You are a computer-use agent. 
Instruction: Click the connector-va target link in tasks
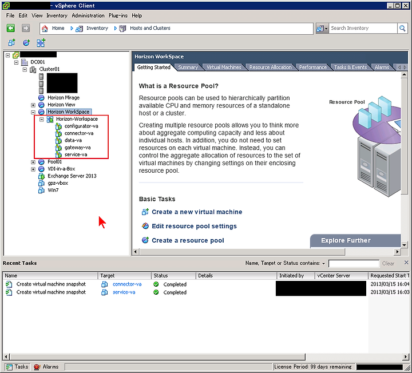point(127,284)
